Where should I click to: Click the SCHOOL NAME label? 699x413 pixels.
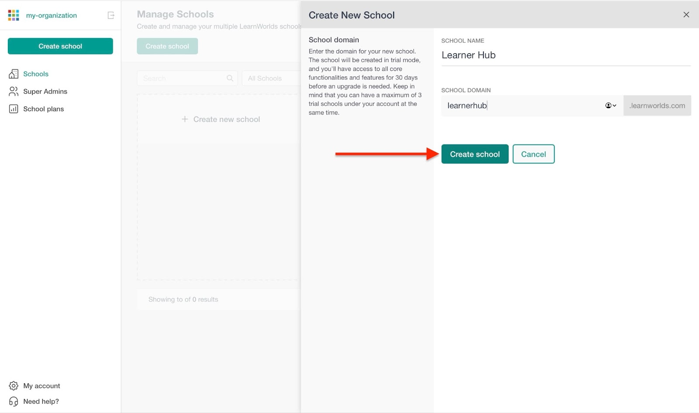coord(463,41)
